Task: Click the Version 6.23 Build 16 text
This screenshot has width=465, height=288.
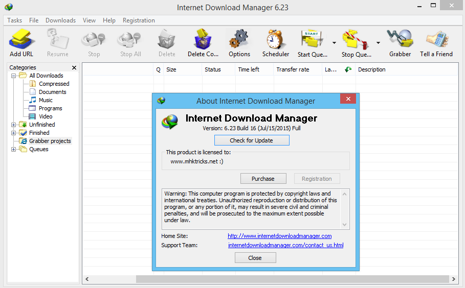Action: click(252, 128)
